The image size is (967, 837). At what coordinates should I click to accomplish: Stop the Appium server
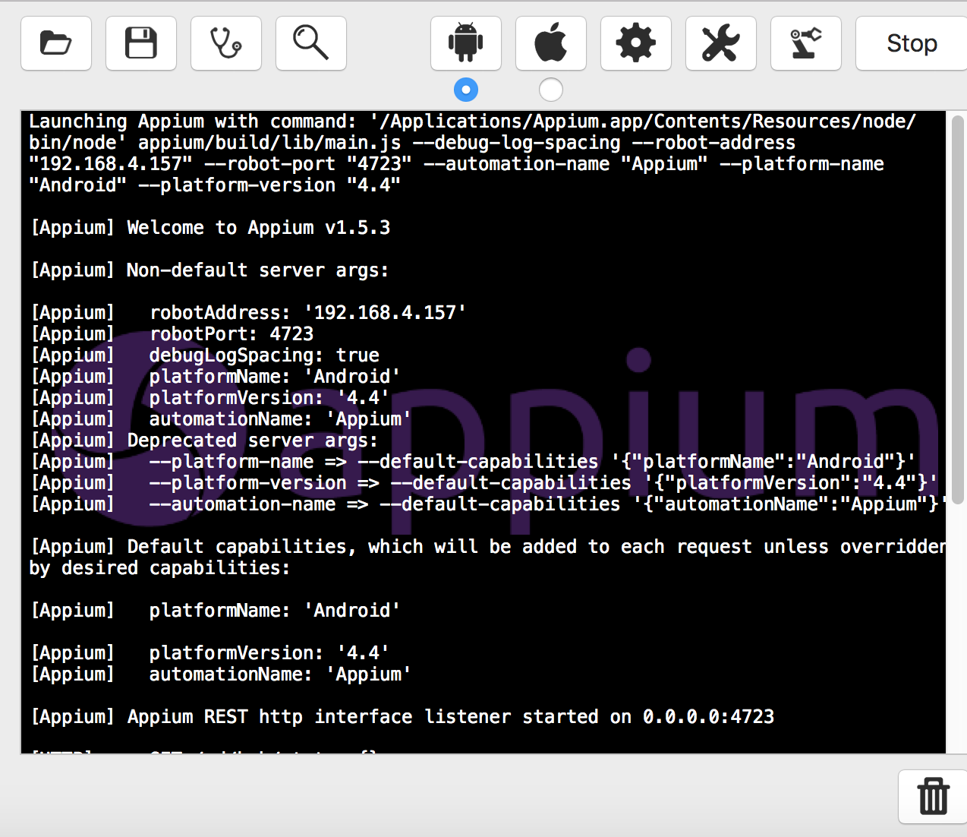click(912, 43)
